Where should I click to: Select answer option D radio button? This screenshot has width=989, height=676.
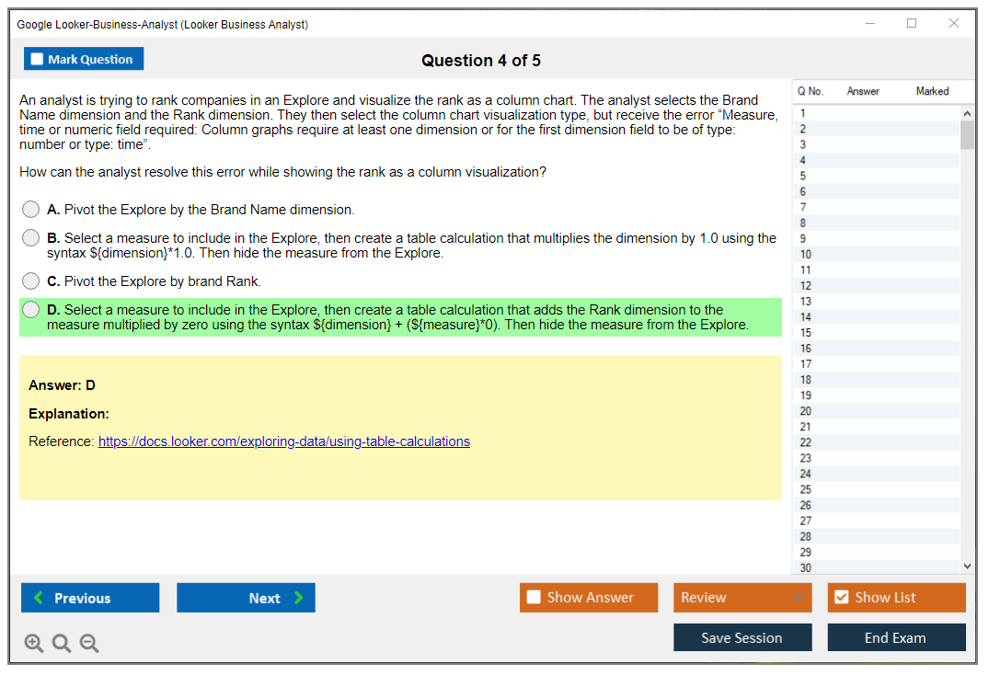[x=31, y=310]
